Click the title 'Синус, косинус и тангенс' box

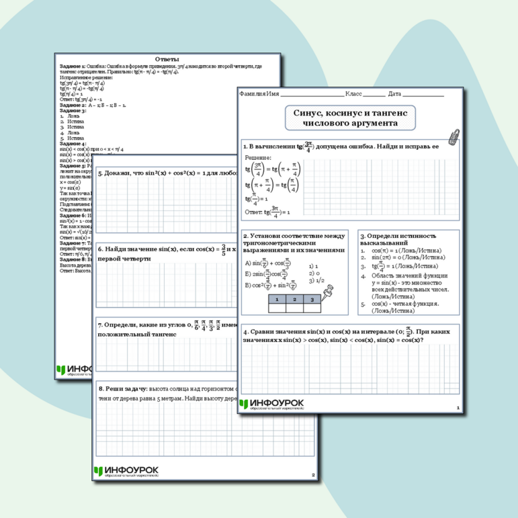(x=350, y=118)
